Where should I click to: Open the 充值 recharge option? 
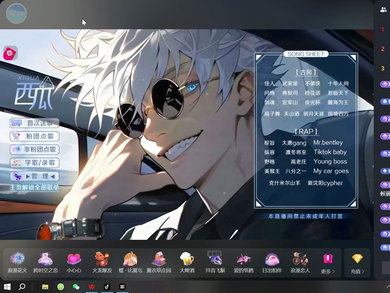357,263
